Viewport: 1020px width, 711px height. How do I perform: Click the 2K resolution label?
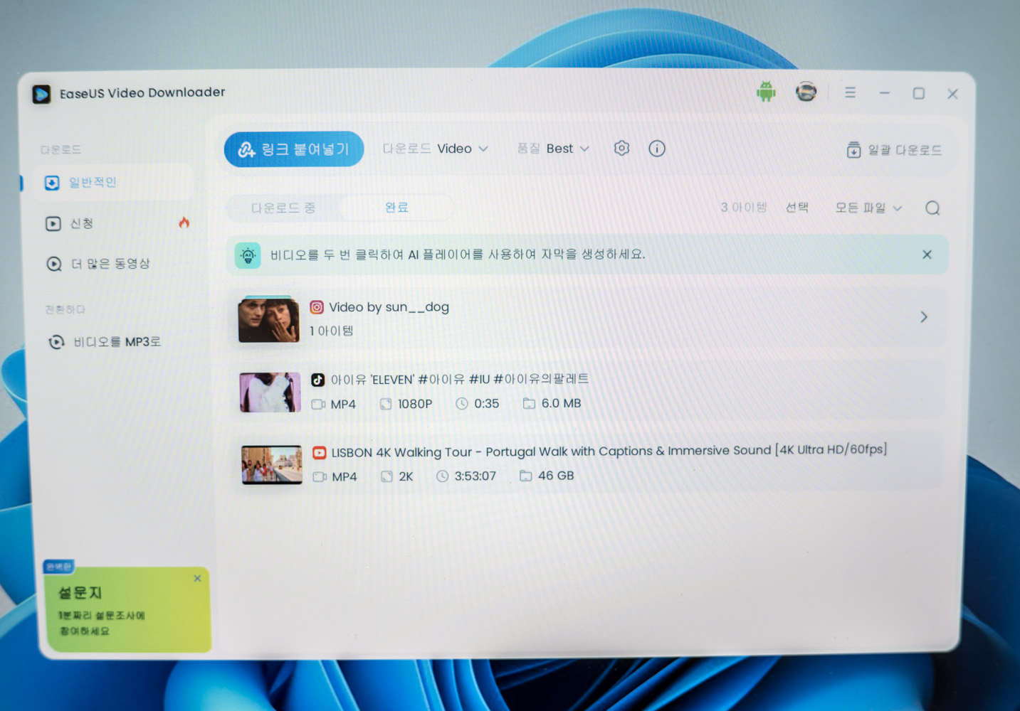click(406, 476)
